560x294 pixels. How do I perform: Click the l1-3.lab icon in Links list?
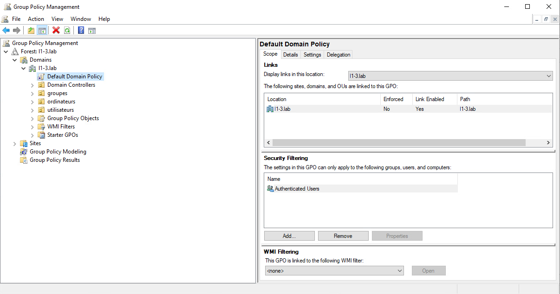click(270, 109)
